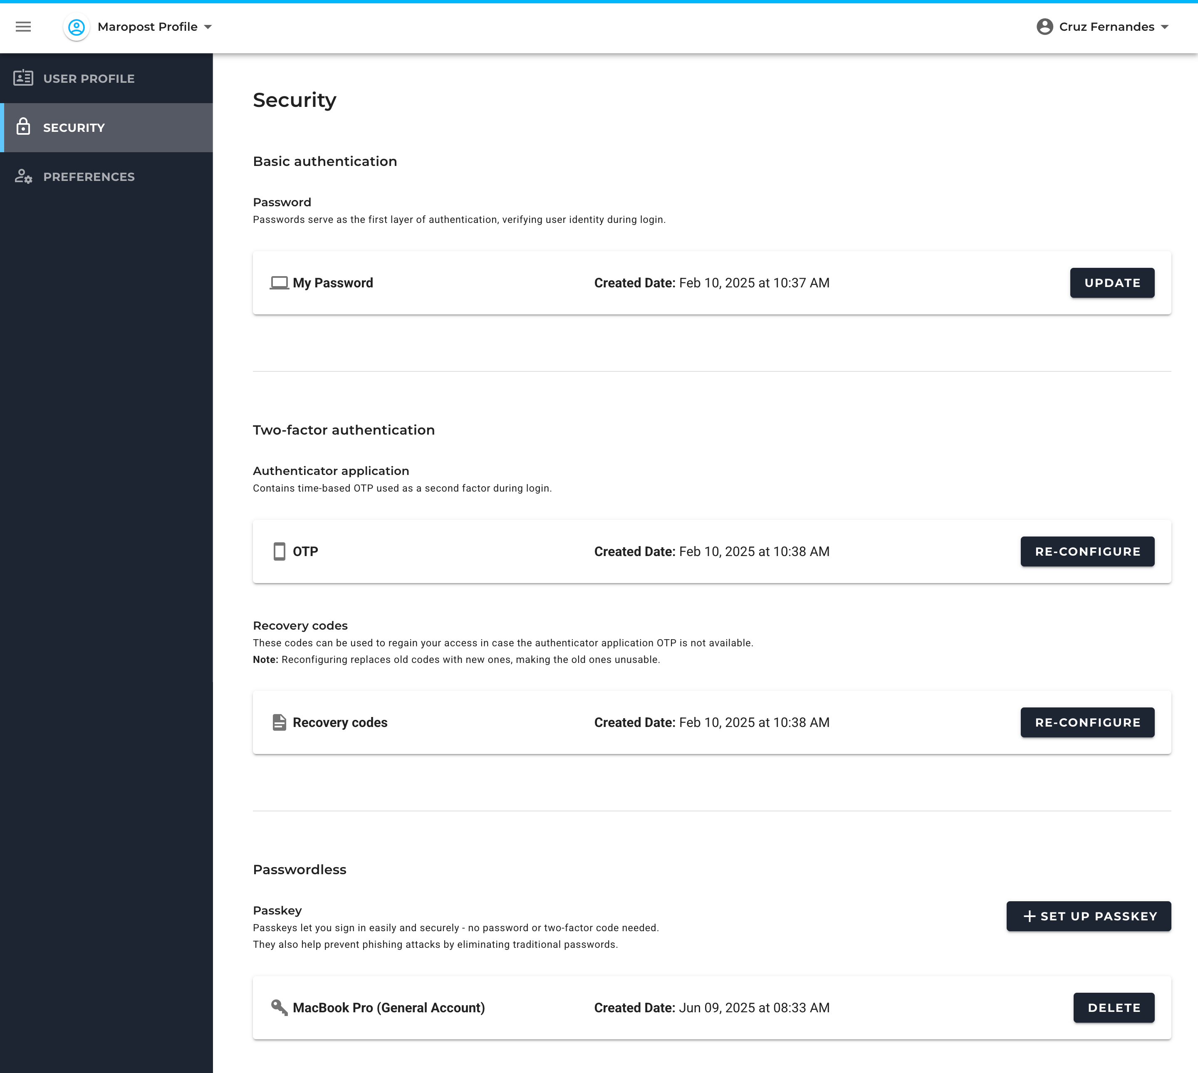Click the Preferences person-gear icon
The height and width of the screenshot is (1073, 1198).
tap(23, 176)
